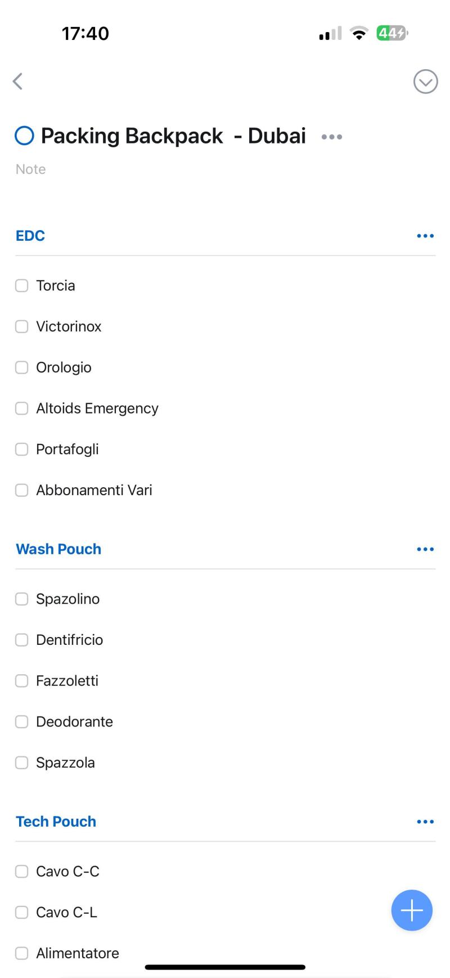The width and height of the screenshot is (450, 978).
Task: Tick the Victorinox checkbox
Action: tap(21, 326)
